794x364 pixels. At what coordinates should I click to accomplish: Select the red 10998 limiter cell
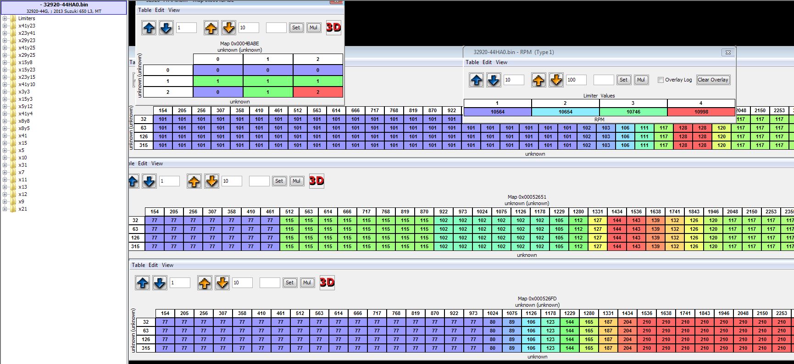(x=701, y=112)
